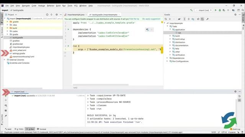Click Hide the tip link
This screenshot has height=137, width=245.
pyautogui.click(x=134, y=19)
